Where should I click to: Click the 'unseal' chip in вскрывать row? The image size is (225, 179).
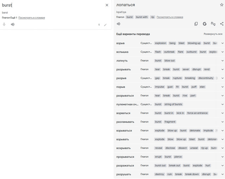194,148
